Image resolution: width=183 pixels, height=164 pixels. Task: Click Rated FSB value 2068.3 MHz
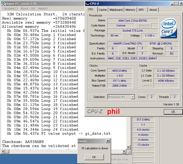coord(120,86)
